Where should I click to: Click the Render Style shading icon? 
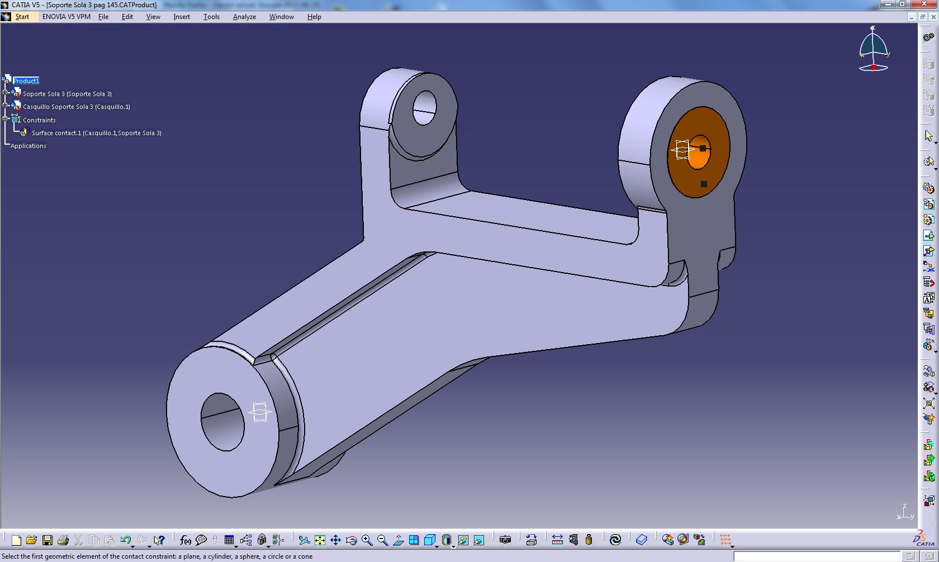446,540
